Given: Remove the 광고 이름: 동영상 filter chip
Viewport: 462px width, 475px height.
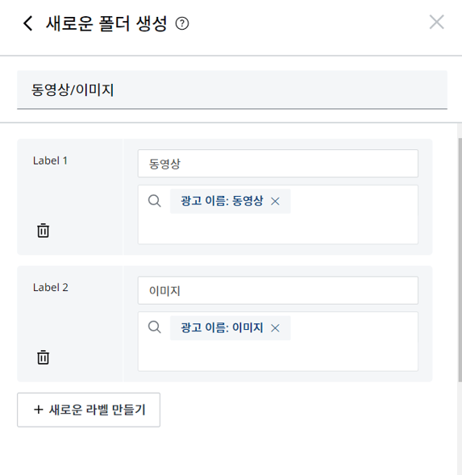Looking at the screenshot, I should click(x=275, y=201).
